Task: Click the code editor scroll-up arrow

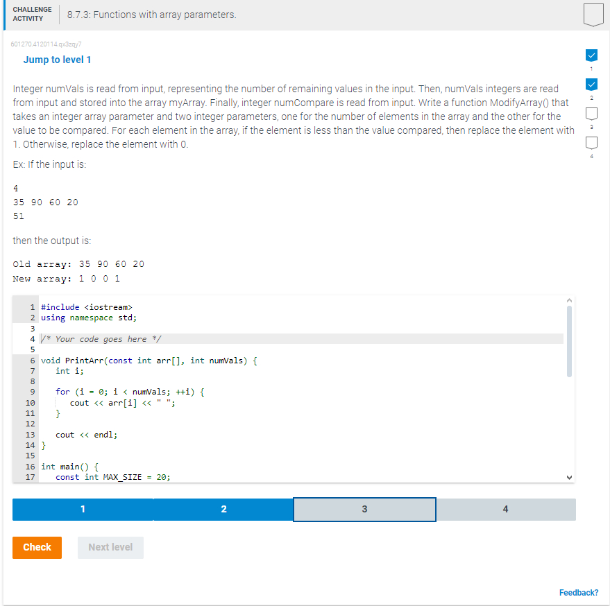Action: pos(569,300)
